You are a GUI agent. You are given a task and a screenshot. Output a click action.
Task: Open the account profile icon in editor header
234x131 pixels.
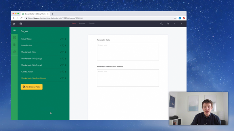point(21,24)
